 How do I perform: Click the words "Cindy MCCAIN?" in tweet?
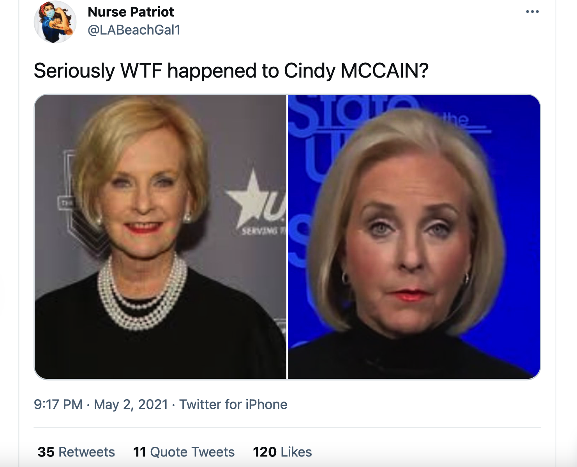coord(356,71)
